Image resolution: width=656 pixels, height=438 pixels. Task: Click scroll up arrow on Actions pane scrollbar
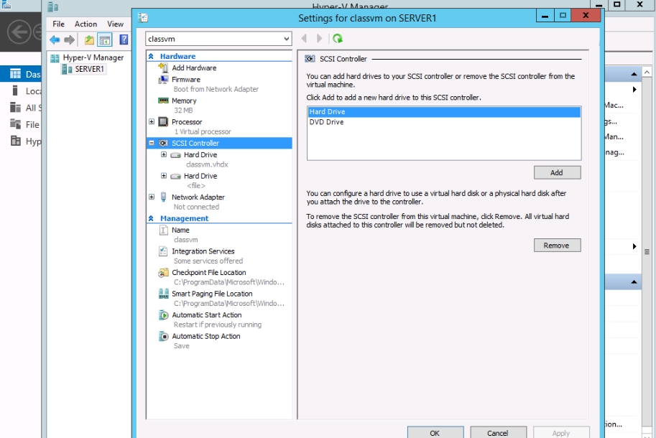(647, 72)
